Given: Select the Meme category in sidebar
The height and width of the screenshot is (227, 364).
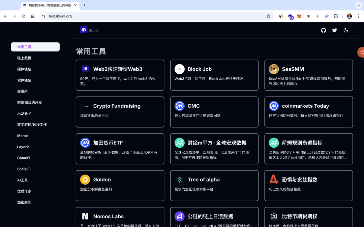Looking at the screenshot, I should pyautogui.click(x=22, y=136).
